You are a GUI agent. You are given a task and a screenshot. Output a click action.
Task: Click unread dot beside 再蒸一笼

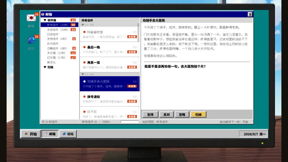[85, 62]
